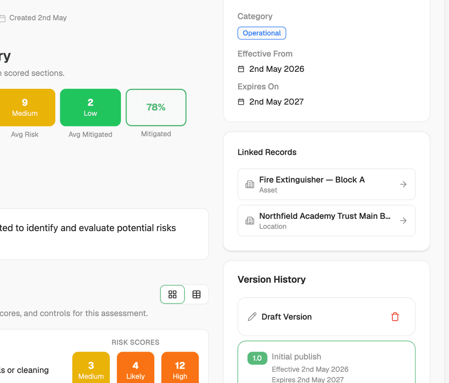Open the Draft Version entry
The height and width of the screenshot is (383, 449).
(x=326, y=317)
